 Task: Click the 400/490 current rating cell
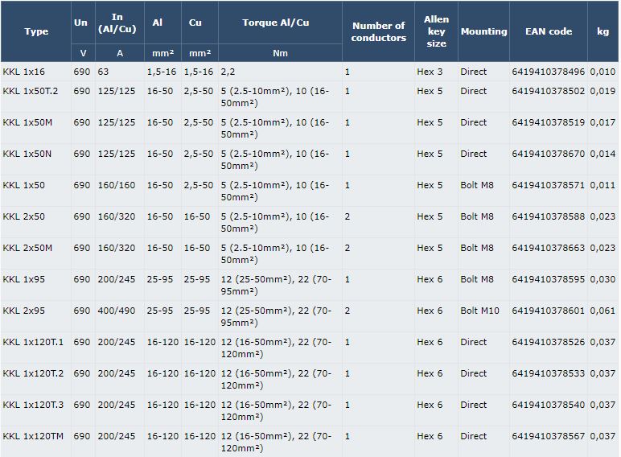click(117, 311)
